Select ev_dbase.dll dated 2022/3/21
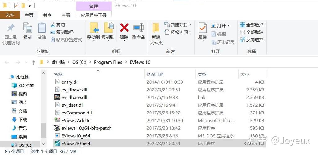The width and height of the screenshot is (318, 155). pos(159,90)
